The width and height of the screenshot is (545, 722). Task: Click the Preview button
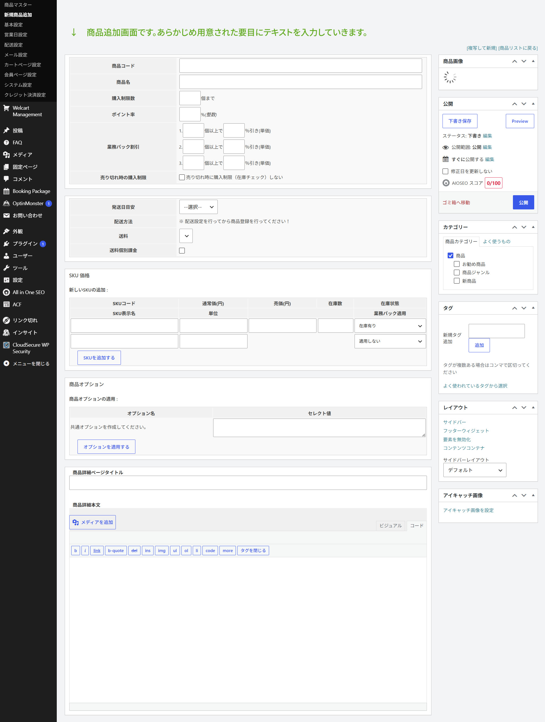(x=519, y=121)
